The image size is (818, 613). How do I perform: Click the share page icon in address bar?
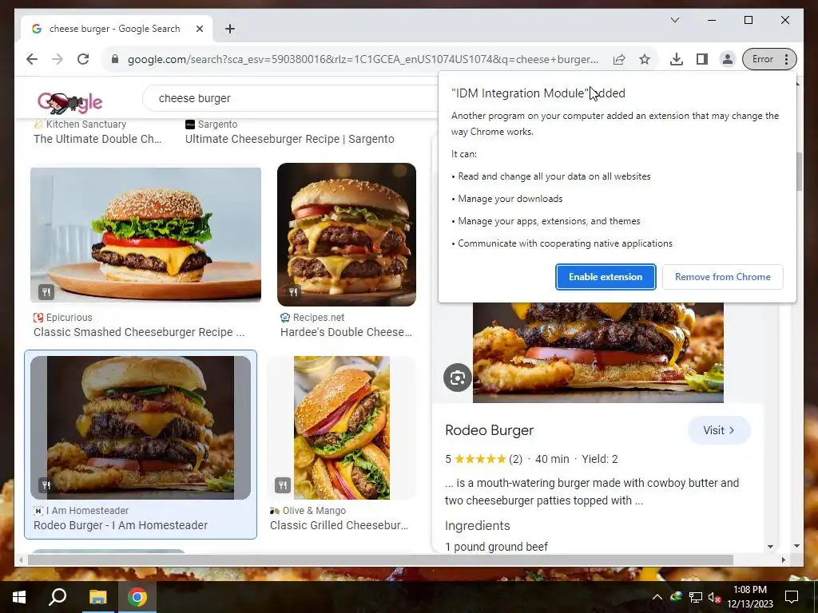pos(619,59)
